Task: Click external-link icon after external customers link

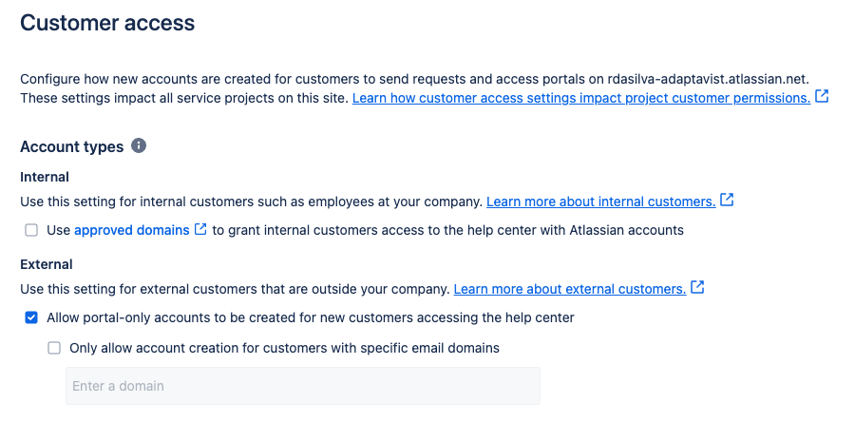Action: [x=697, y=287]
